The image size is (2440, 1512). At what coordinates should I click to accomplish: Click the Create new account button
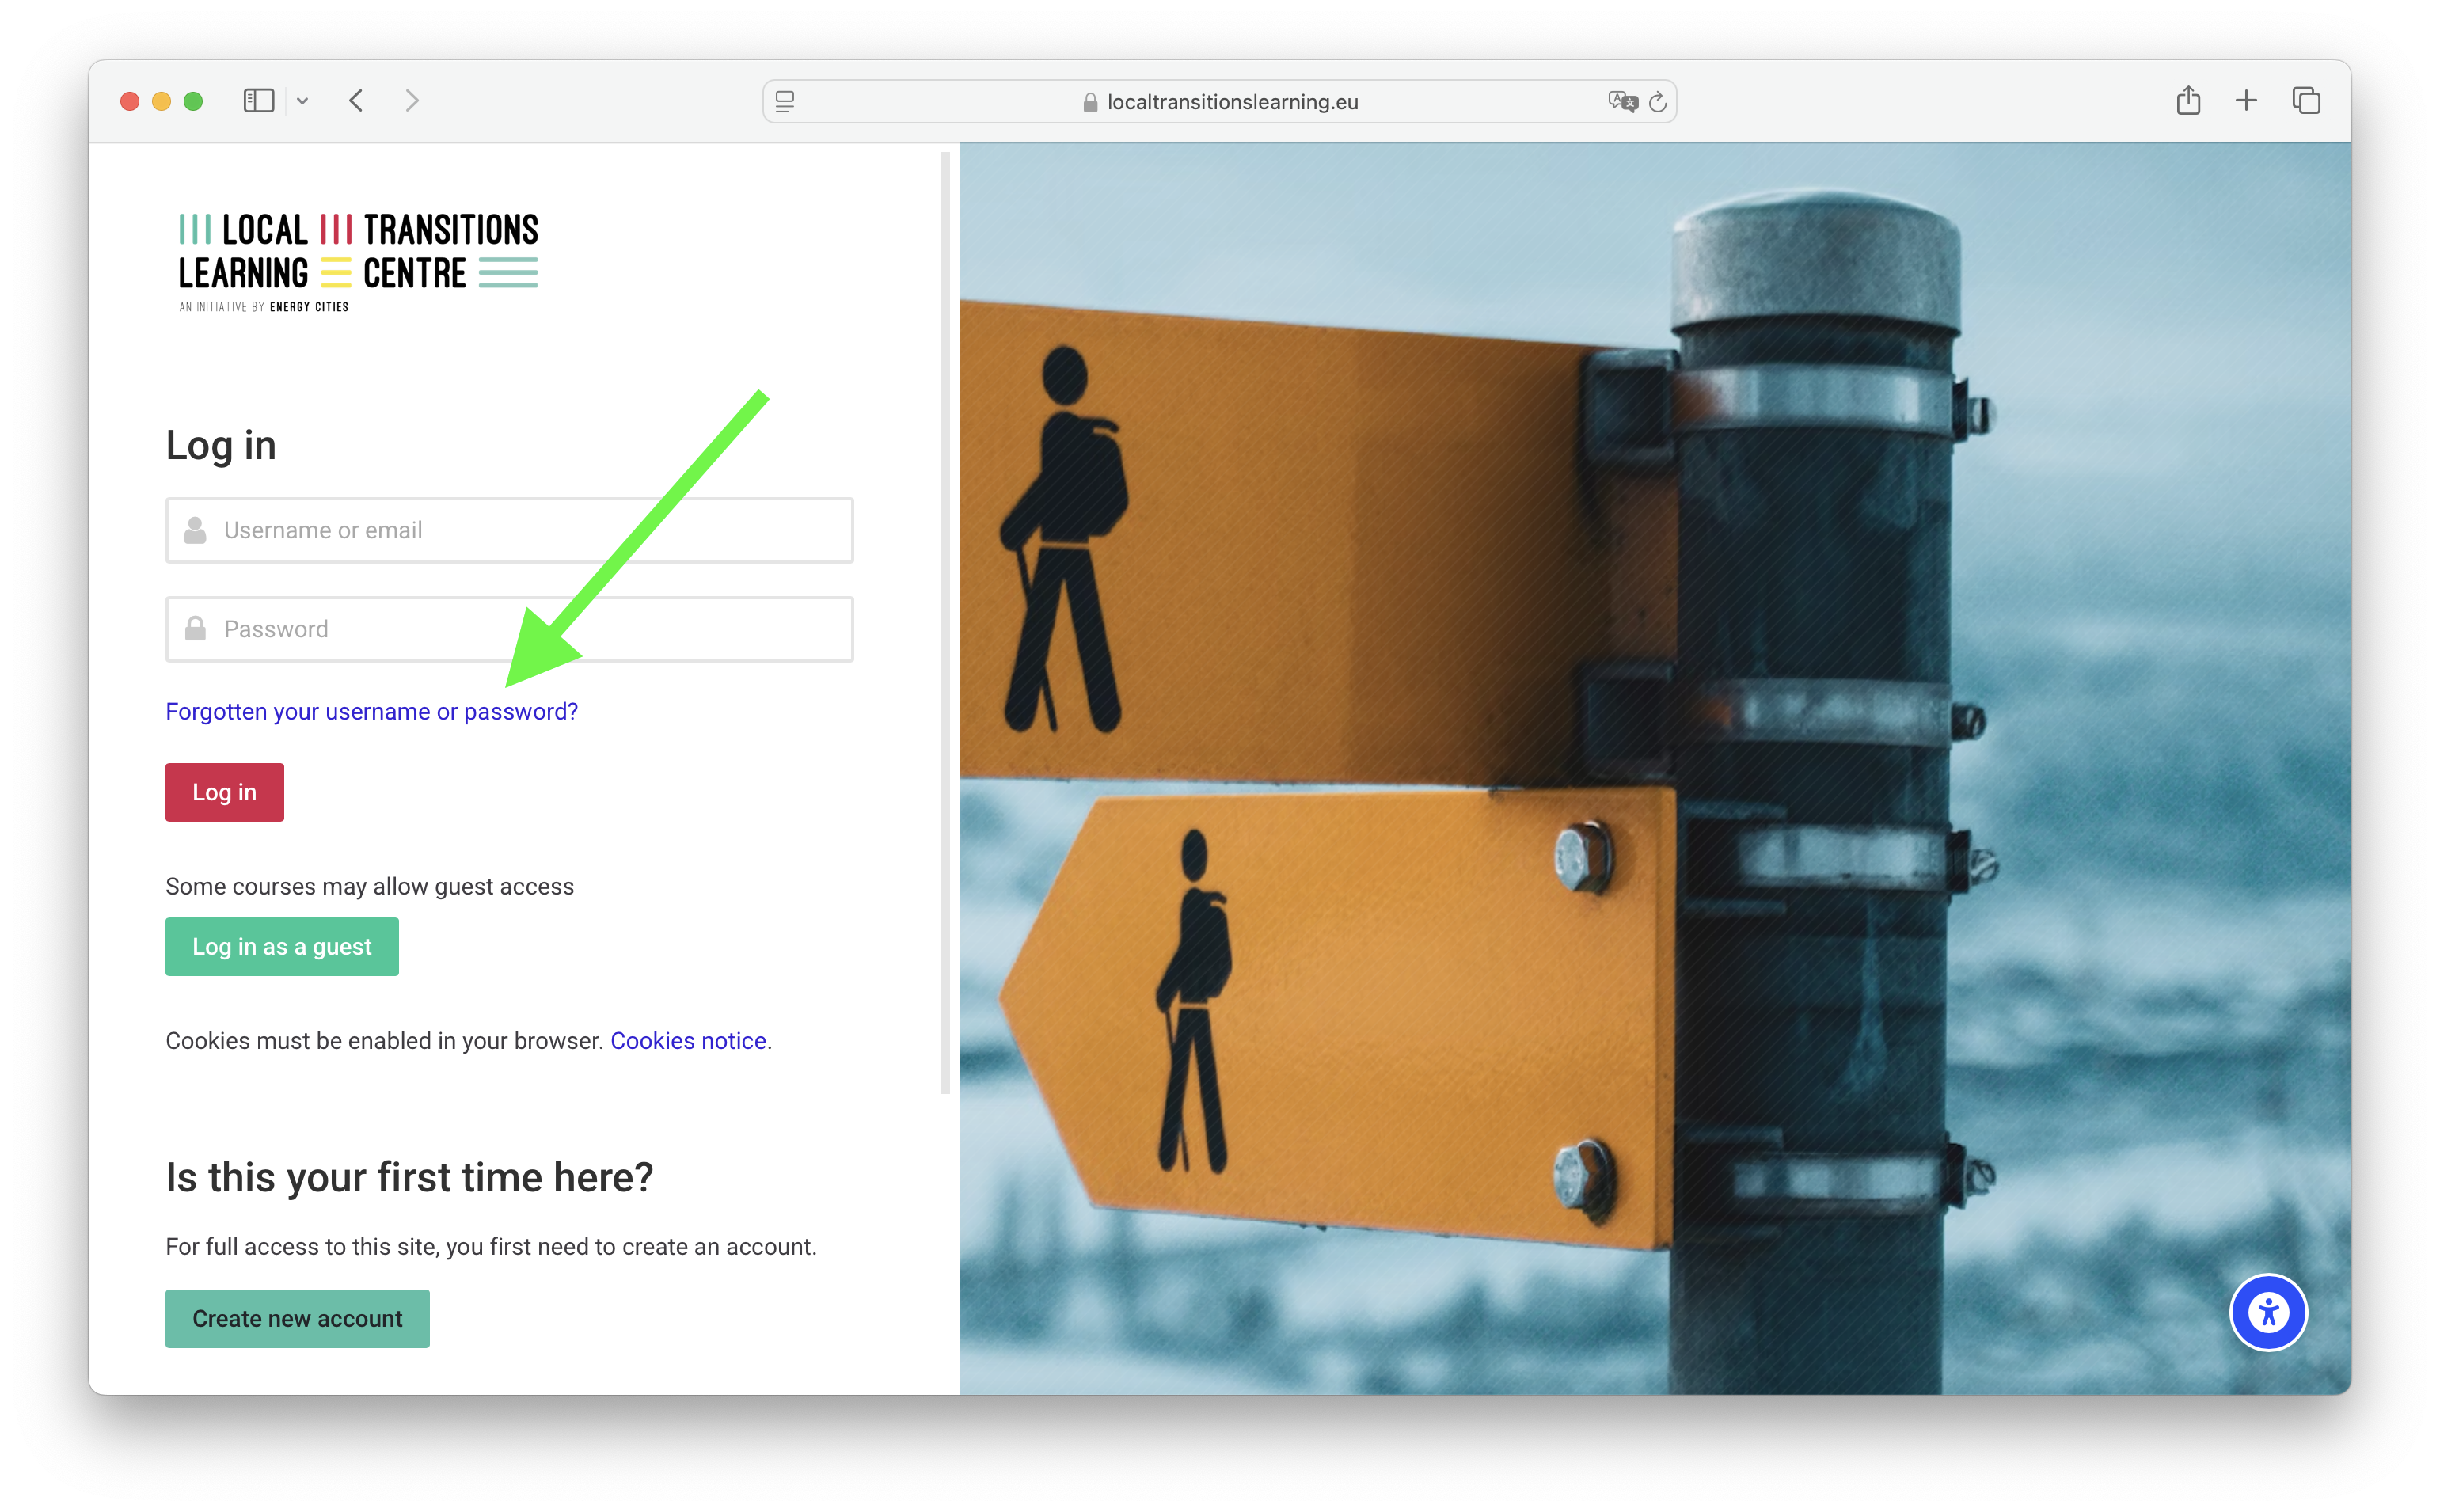click(x=297, y=1318)
